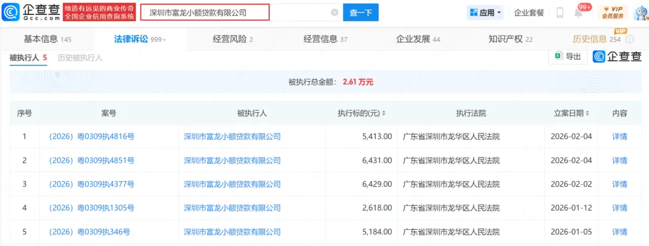Click company name in row 3
Viewport: 649px width, 246px height.
pyautogui.click(x=232, y=184)
